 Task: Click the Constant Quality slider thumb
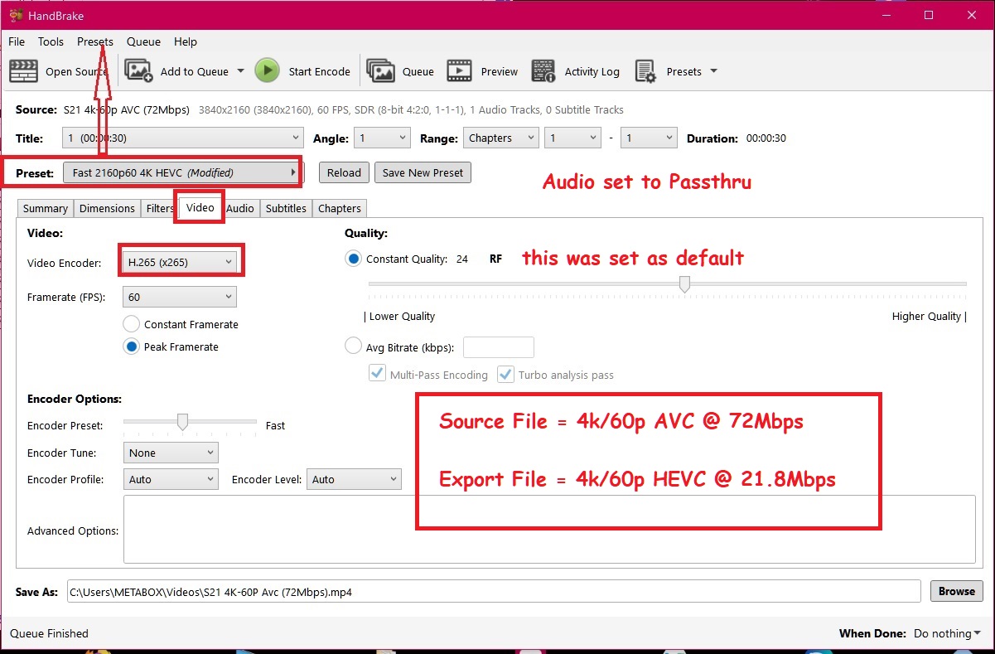pos(684,284)
